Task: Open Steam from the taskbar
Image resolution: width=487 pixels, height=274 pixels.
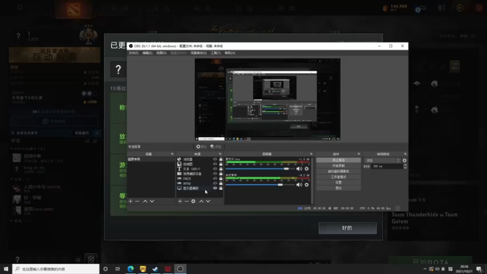Action: point(155,269)
